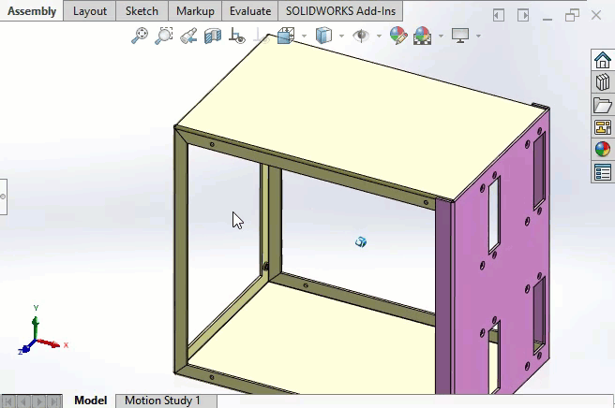The height and width of the screenshot is (408, 615).
Task: Open View Palette task pane
Action: click(x=602, y=127)
